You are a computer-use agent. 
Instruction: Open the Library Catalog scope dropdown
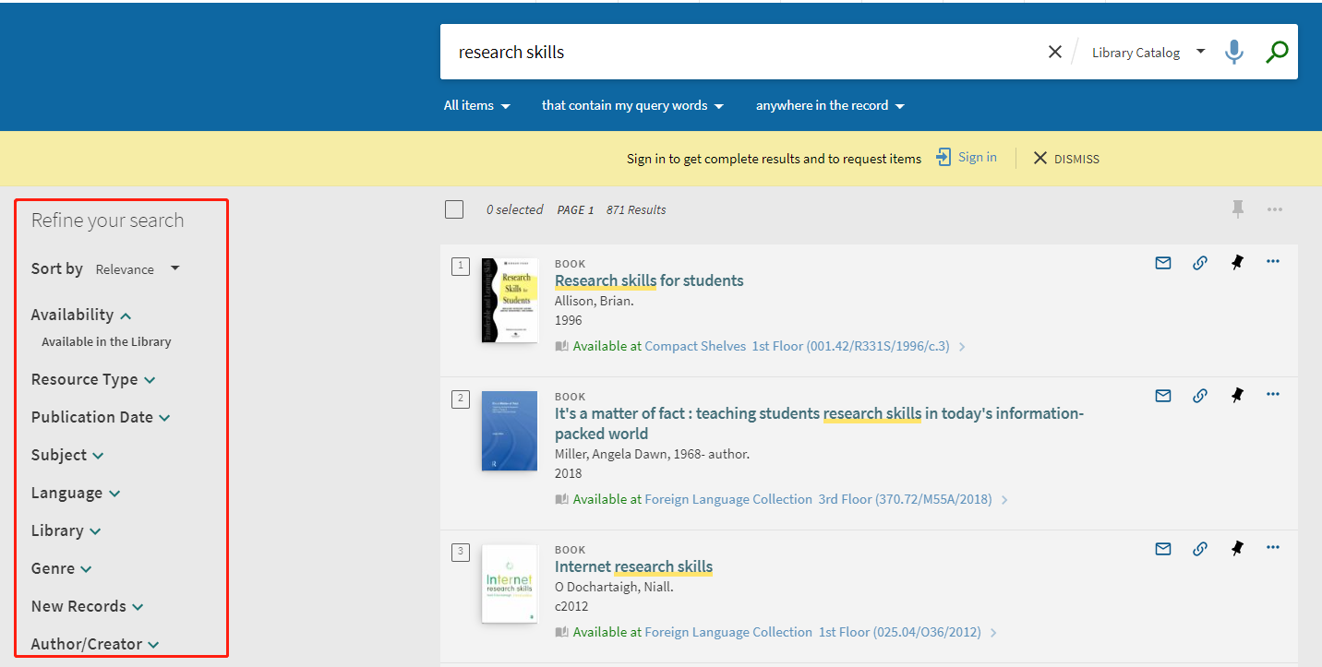coord(1148,53)
